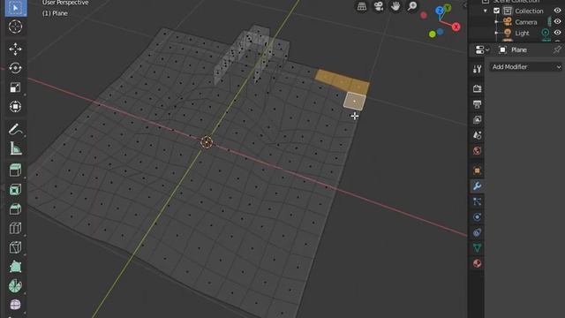This screenshot has height=318, width=565.
Task: Open Particle properties tab
Action: pyautogui.click(x=477, y=201)
